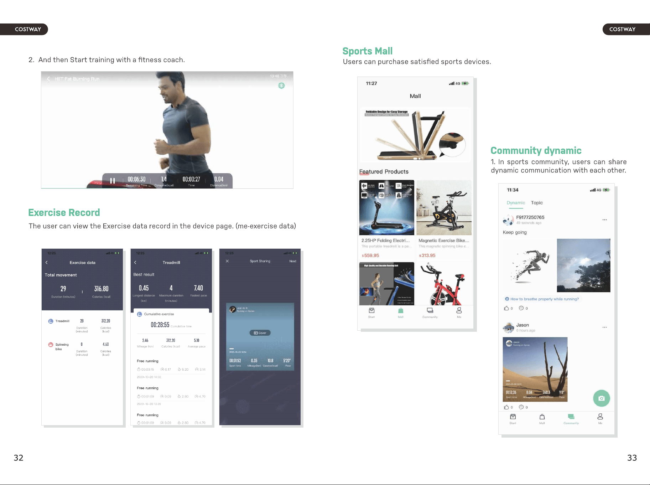Switch to Topic tab in community

pyautogui.click(x=537, y=203)
